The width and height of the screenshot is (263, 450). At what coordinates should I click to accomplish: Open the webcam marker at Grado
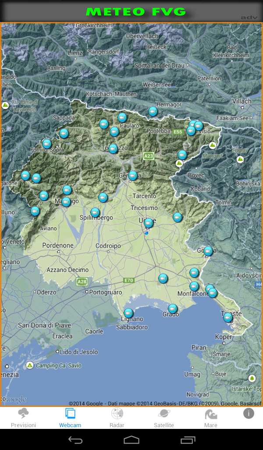click(173, 309)
